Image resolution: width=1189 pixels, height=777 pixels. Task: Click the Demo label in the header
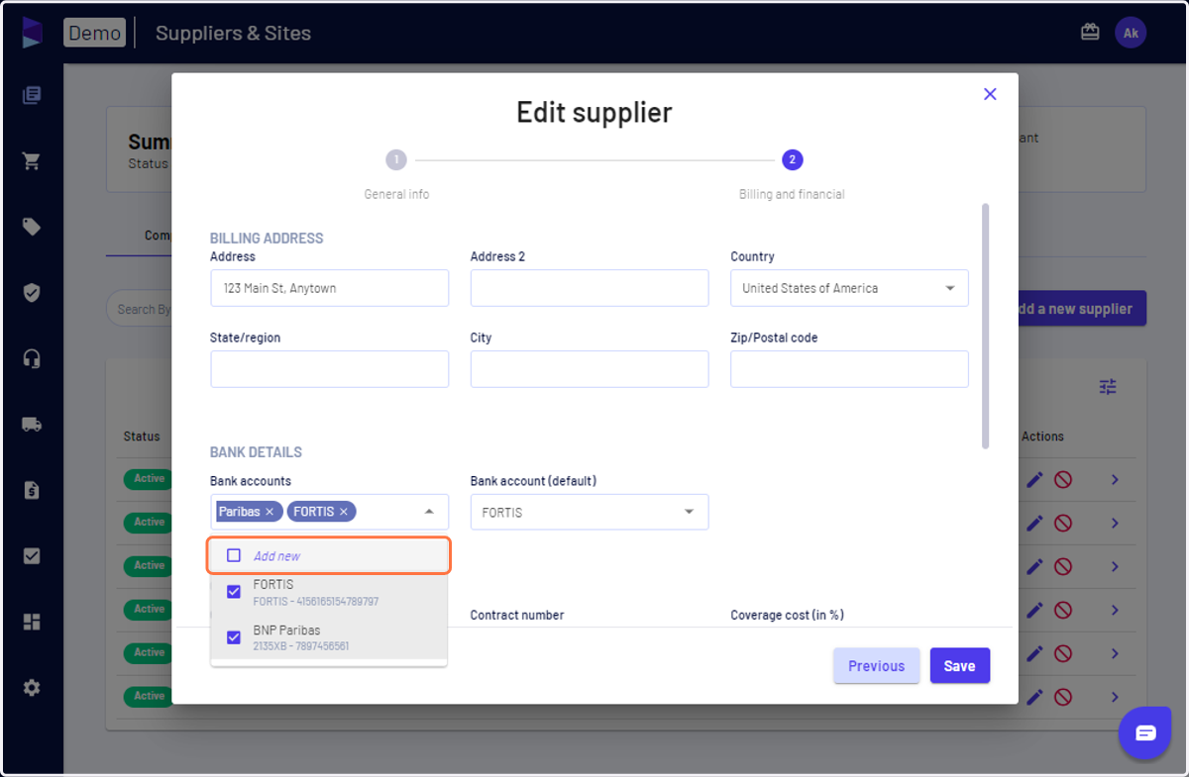click(x=95, y=33)
